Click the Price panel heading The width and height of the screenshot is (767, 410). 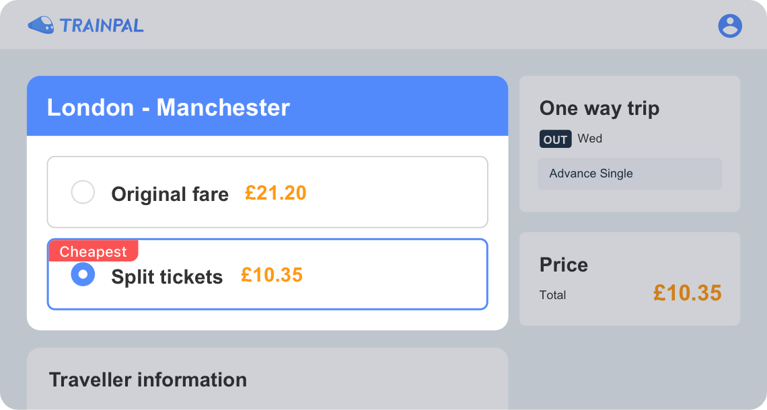(x=563, y=265)
